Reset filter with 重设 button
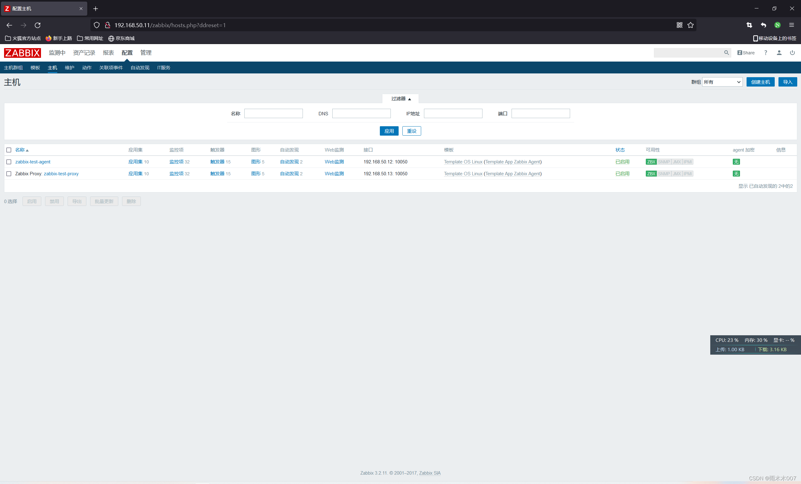The width and height of the screenshot is (801, 484). click(411, 131)
